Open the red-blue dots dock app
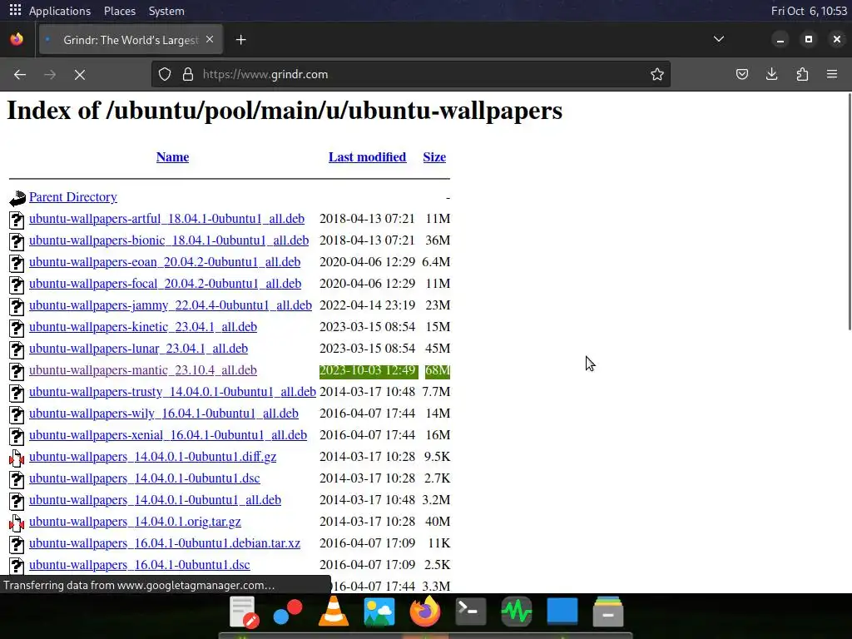The image size is (852, 639). [287, 612]
